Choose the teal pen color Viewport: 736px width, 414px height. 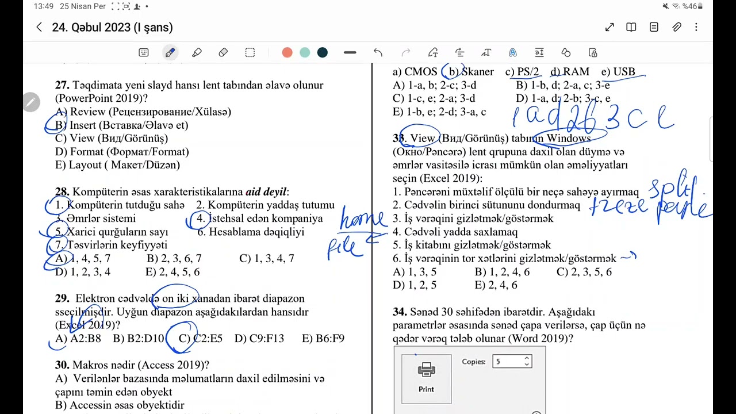(x=305, y=52)
